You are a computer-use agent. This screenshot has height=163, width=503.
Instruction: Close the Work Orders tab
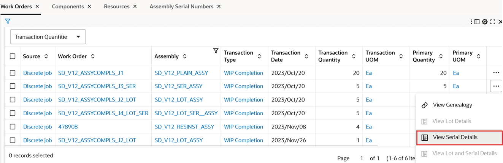[37, 6]
